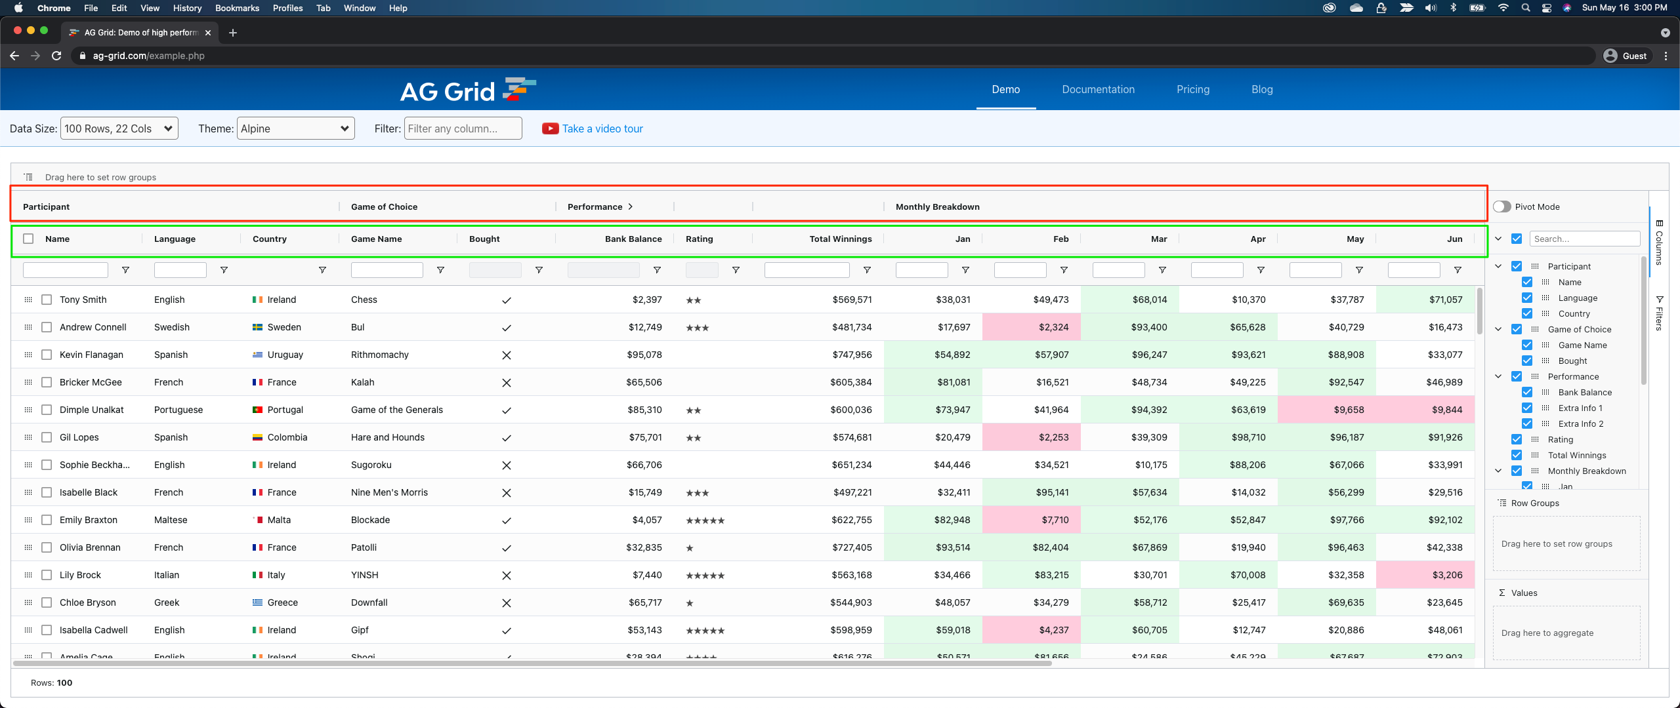Open the Columns side panel tab
This screenshot has height=708, width=1680.
pyautogui.click(x=1659, y=243)
